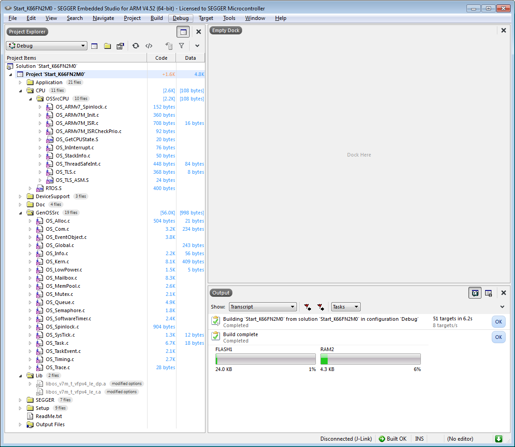This screenshot has width=515, height=447.
Task: Collapse the GenOSSrc folder
Action: click(20, 213)
